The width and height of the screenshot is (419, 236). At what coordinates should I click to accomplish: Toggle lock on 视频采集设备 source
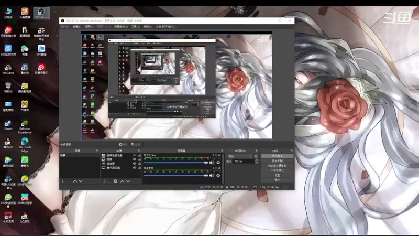[139, 155]
